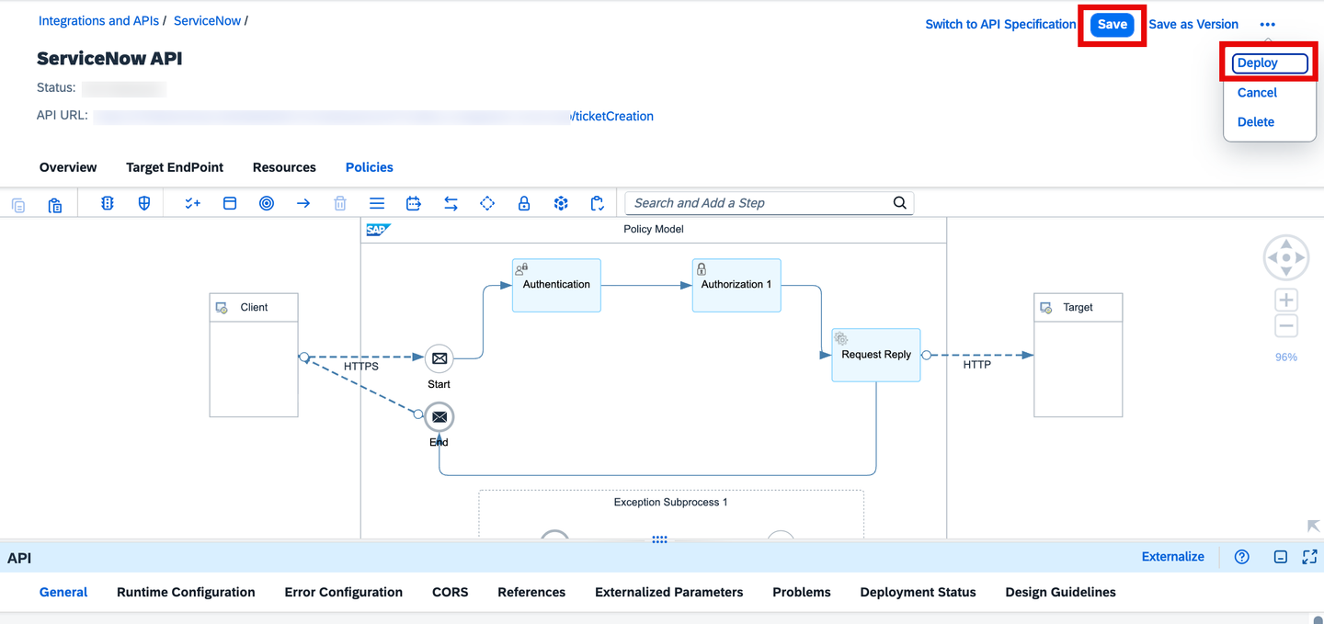Click the paste icon in the toolbar
The width and height of the screenshot is (1324, 624).
[x=55, y=204]
